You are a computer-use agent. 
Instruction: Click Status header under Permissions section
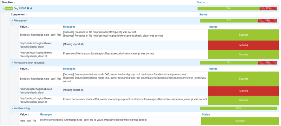213,69
